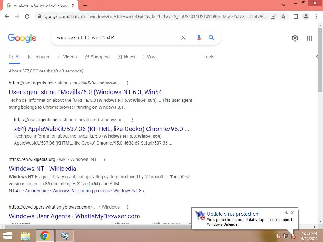The image size is (323, 242).
Task: Submit search with magnifier icon
Action: (211, 38)
